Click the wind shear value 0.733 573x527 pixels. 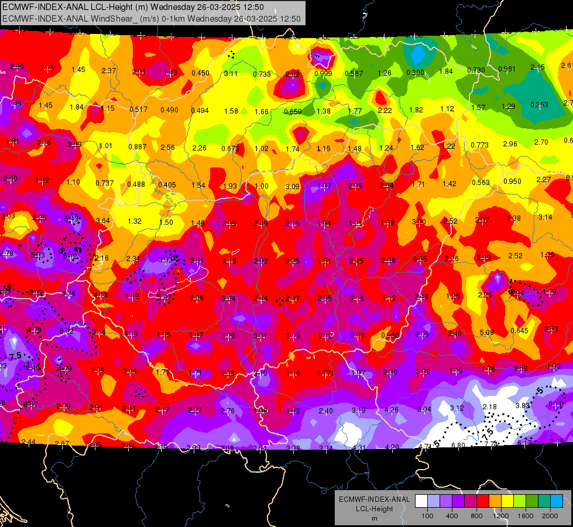[x=262, y=74]
